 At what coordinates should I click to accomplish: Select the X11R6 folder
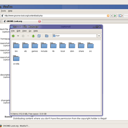click(16, 60)
